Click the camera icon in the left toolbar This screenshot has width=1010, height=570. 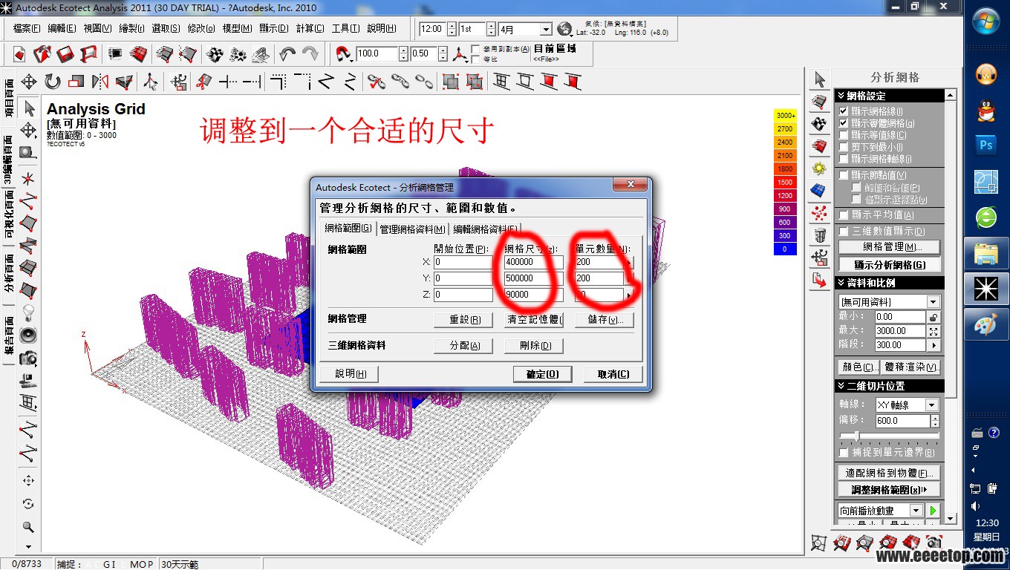click(x=29, y=358)
